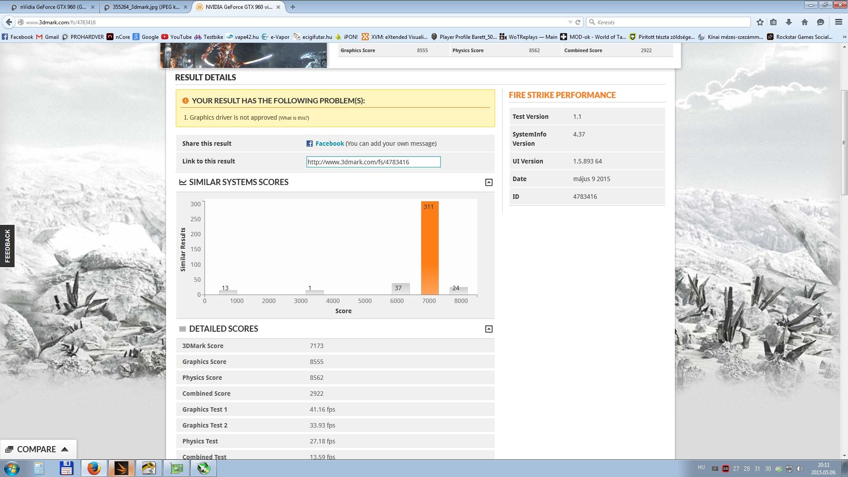
Task: Go to the Firefox home page icon
Action: 805,22
